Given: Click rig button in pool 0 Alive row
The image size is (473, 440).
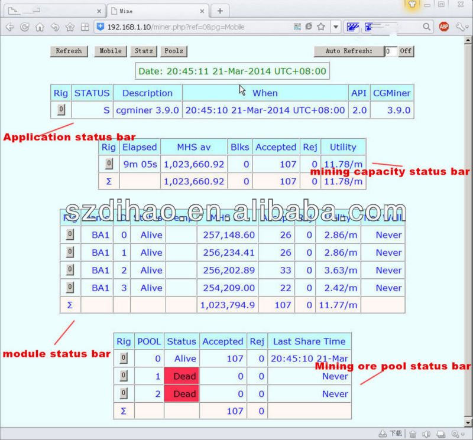Looking at the screenshot, I should pyautogui.click(x=124, y=358).
